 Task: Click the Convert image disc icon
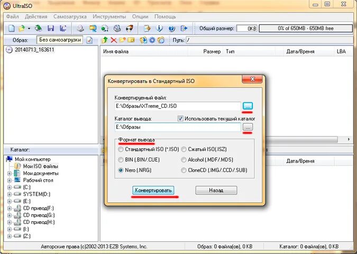pyautogui.click(x=105, y=29)
